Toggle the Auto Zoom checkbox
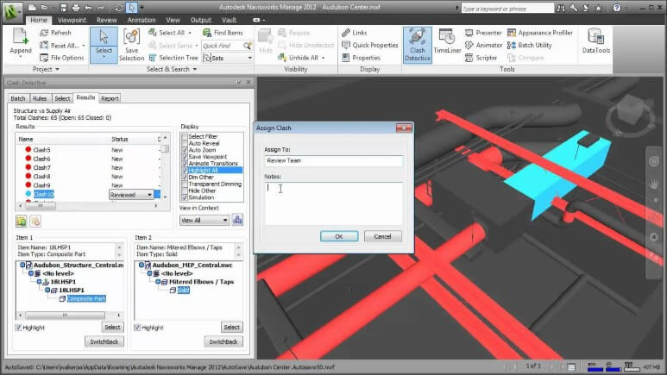The height and width of the screenshot is (375, 667). 185,150
